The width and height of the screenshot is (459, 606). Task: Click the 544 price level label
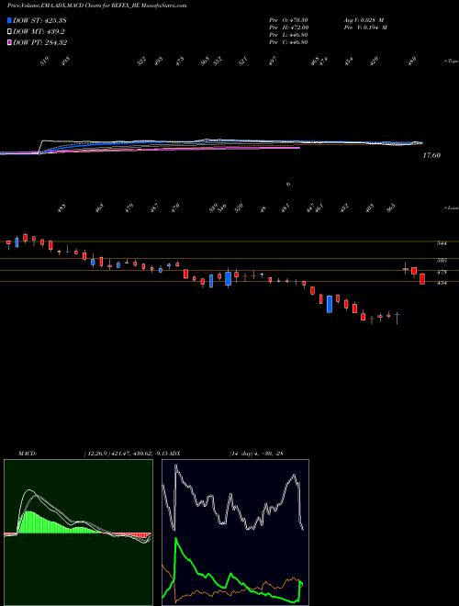tap(442, 243)
